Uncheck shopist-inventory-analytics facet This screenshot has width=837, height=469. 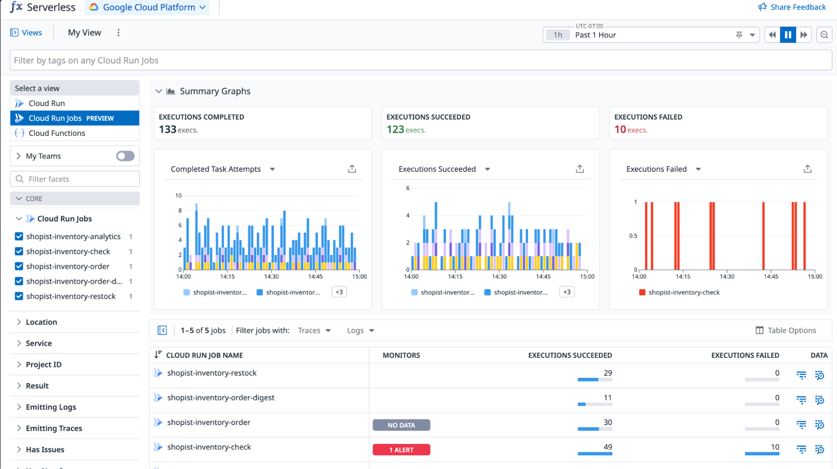19,237
